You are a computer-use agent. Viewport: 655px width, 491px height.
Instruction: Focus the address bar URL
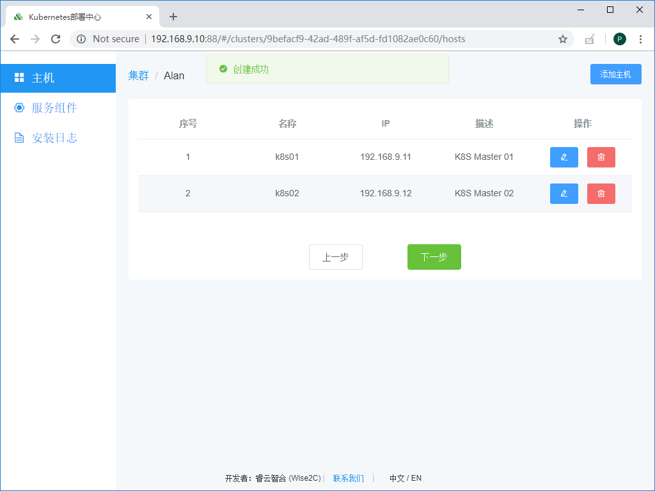308,39
